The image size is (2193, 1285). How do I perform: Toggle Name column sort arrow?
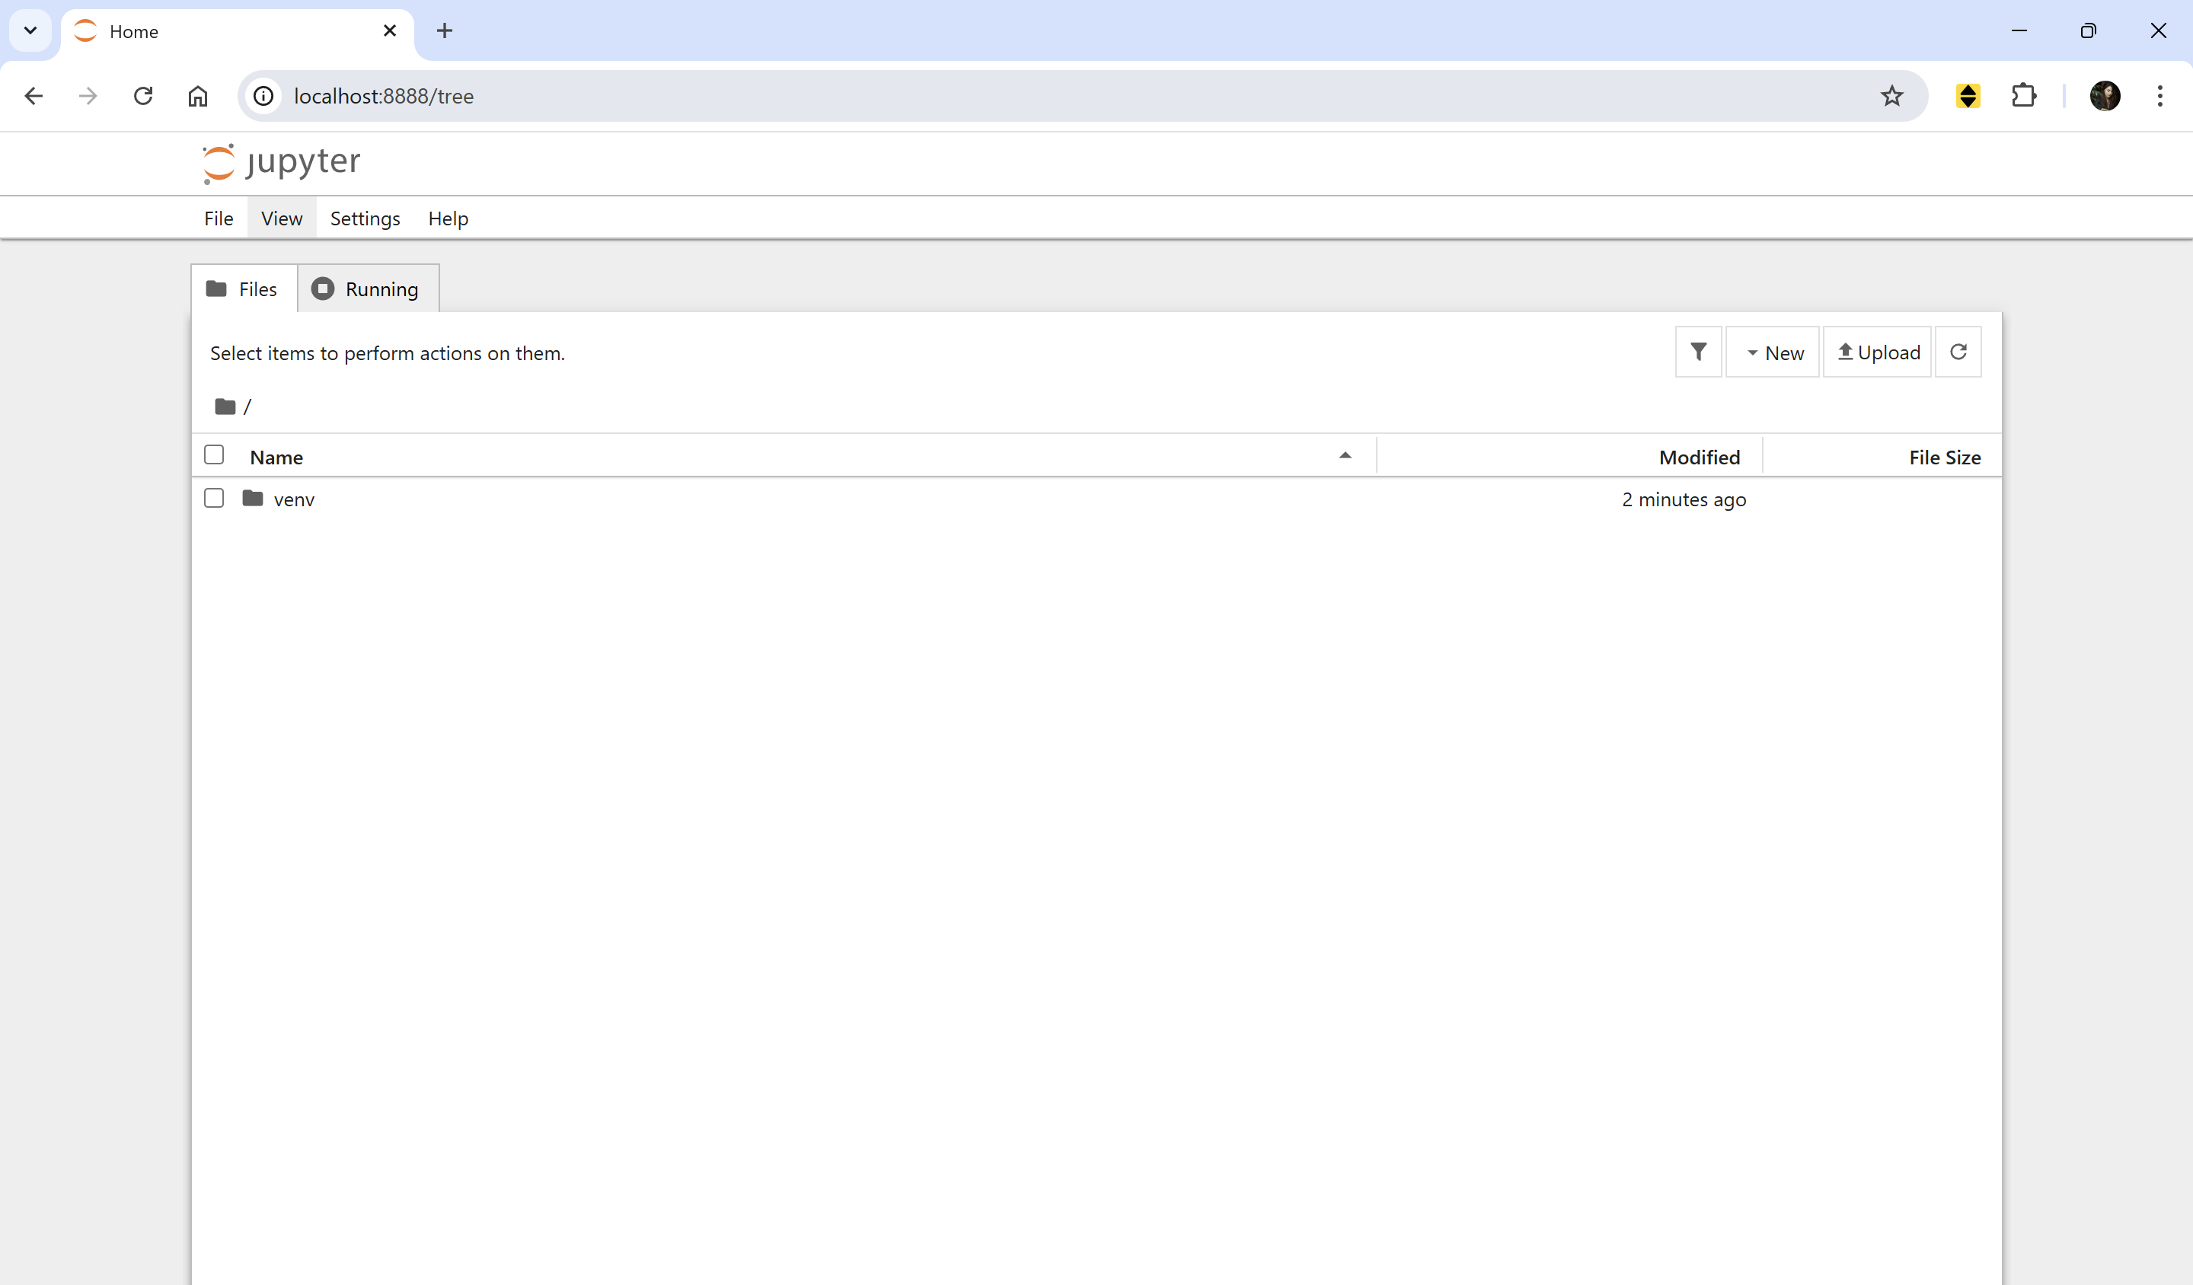point(1345,455)
